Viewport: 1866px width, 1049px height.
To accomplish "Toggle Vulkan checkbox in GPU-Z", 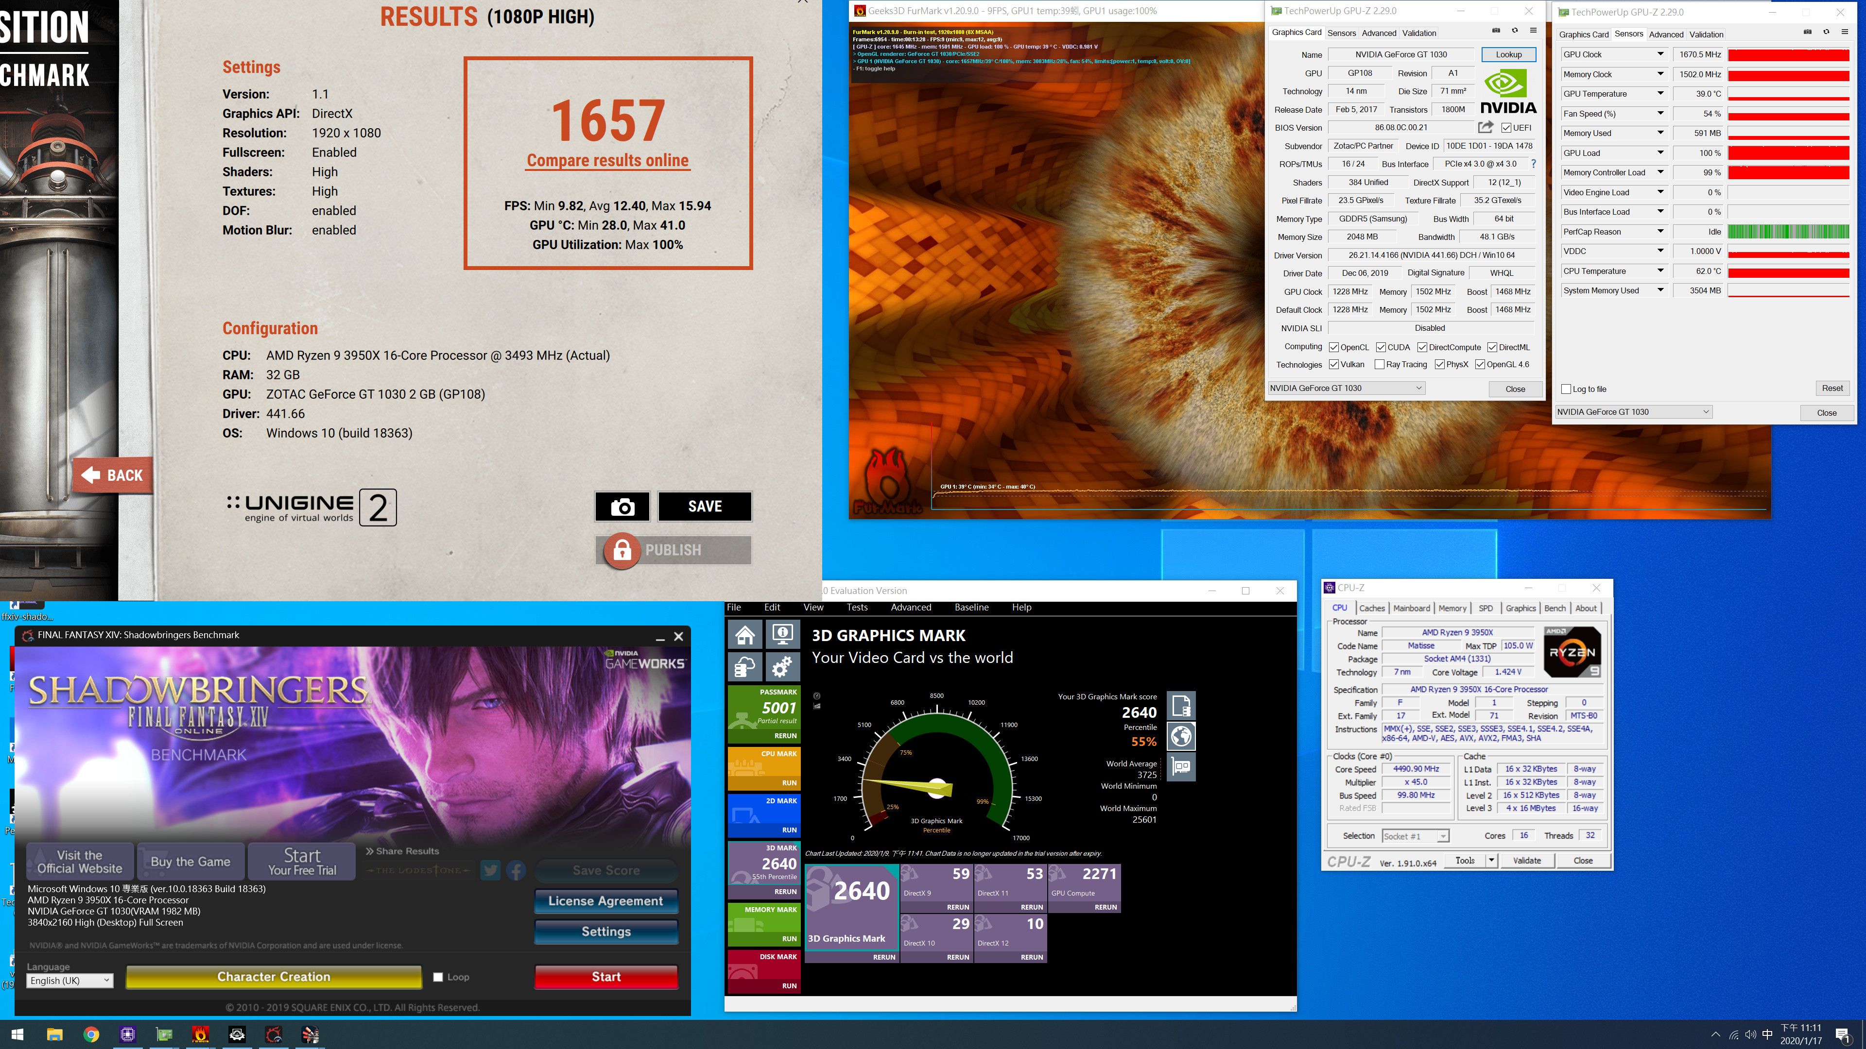I will [1333, 365].
